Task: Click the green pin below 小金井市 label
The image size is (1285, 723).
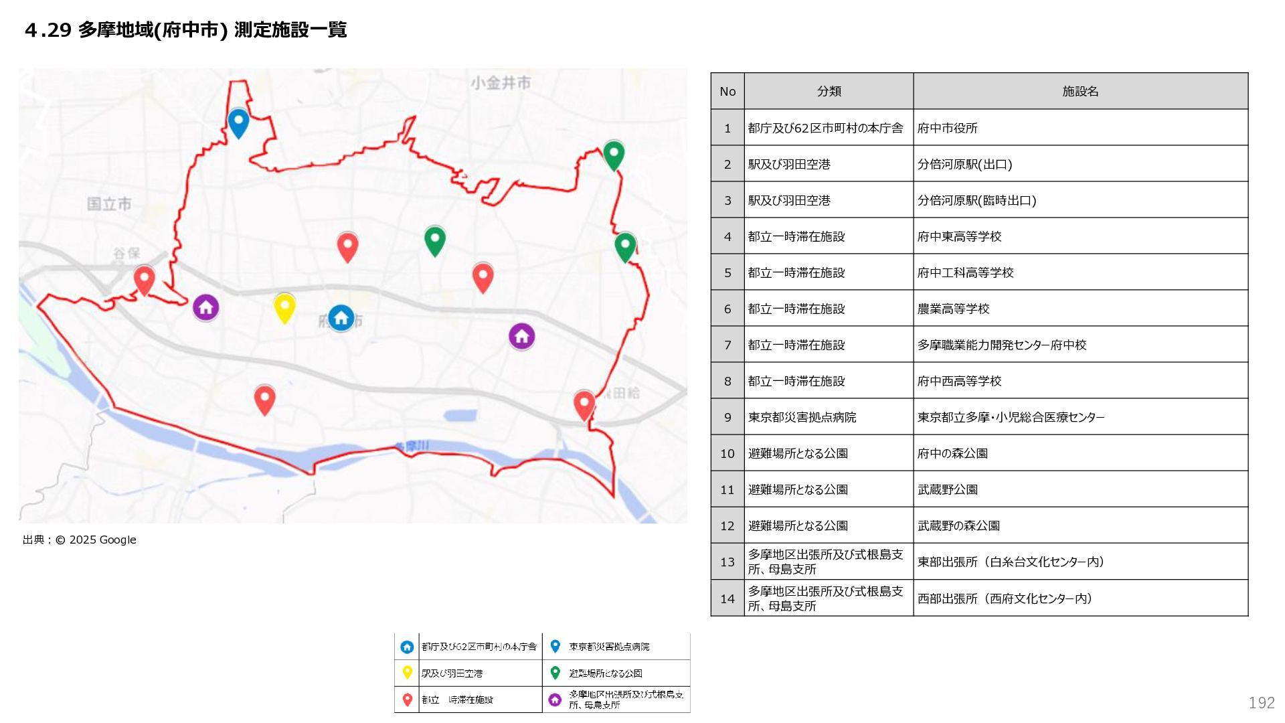Action: coord(614,154)
